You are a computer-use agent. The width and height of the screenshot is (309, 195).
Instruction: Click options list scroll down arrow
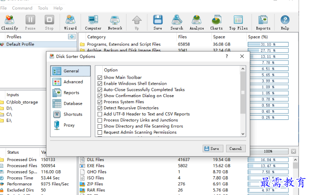243,134
